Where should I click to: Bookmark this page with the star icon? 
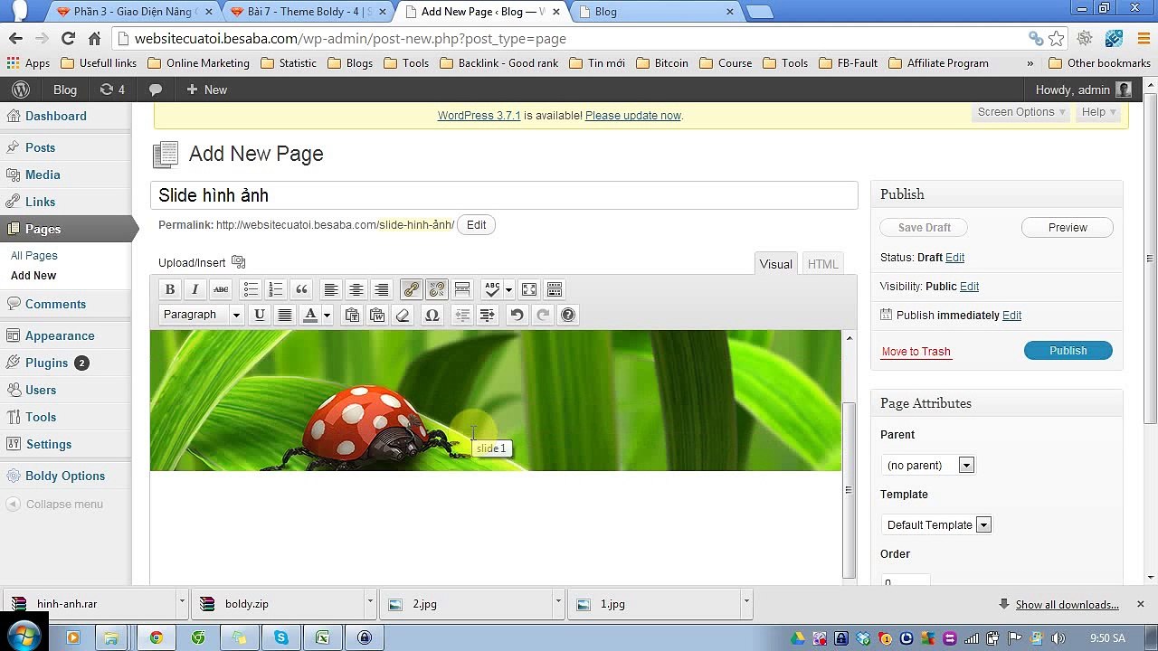pyautogui.click(x=1057, y=39)
